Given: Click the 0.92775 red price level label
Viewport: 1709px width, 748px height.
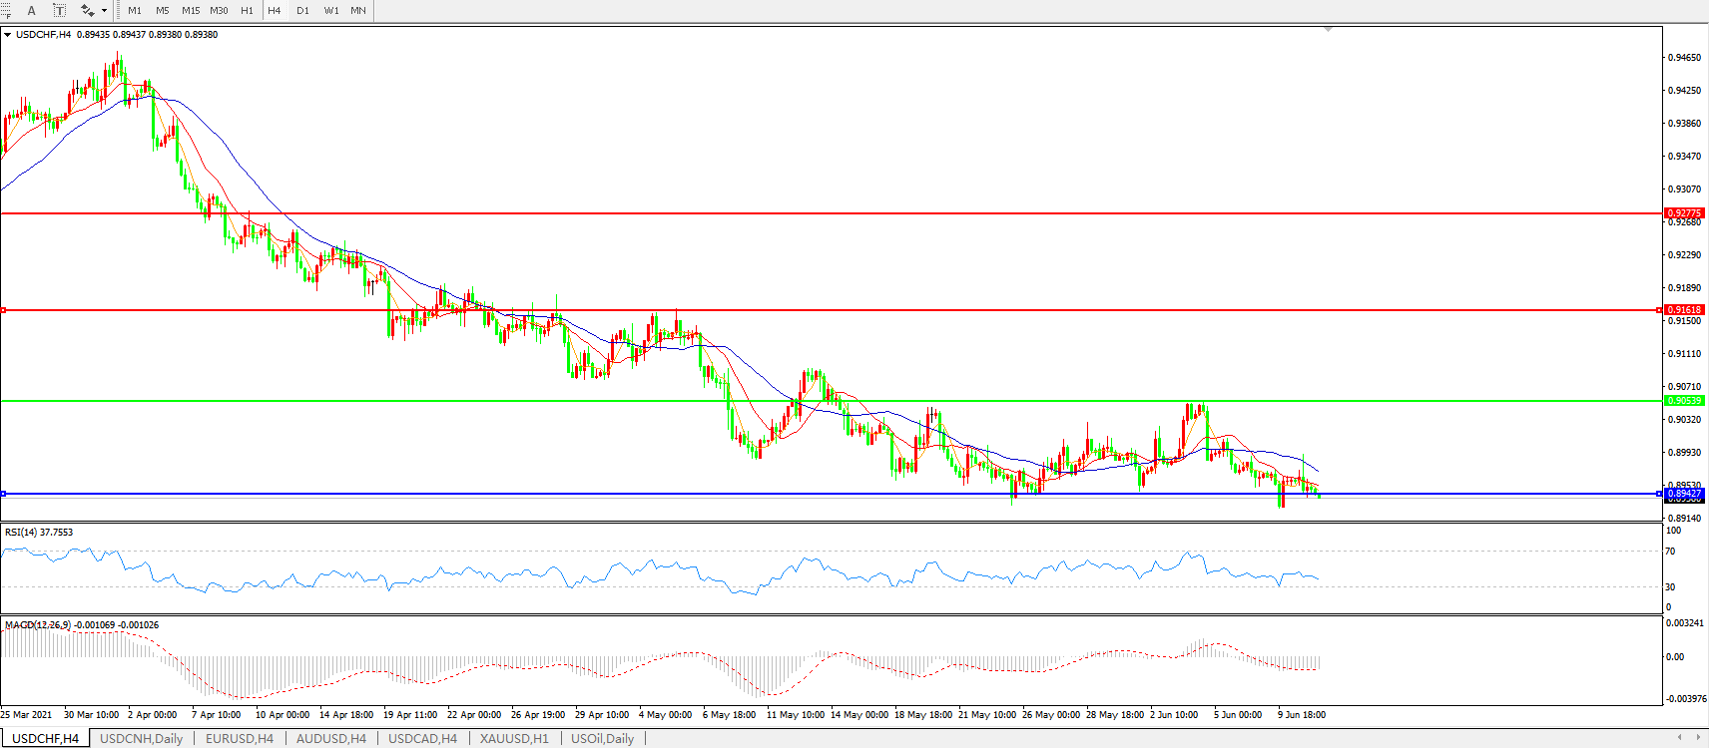Looking at the screenshot, I should pos(1684,213).
